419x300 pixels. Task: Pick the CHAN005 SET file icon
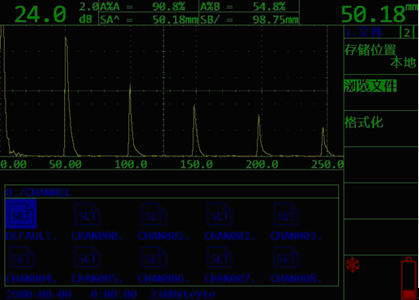(88, 257)
